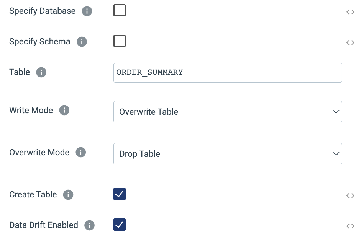The width and height of the screenshot is (361, 241).
Task: Check the Specify Schema box
Action: [119, 41]
